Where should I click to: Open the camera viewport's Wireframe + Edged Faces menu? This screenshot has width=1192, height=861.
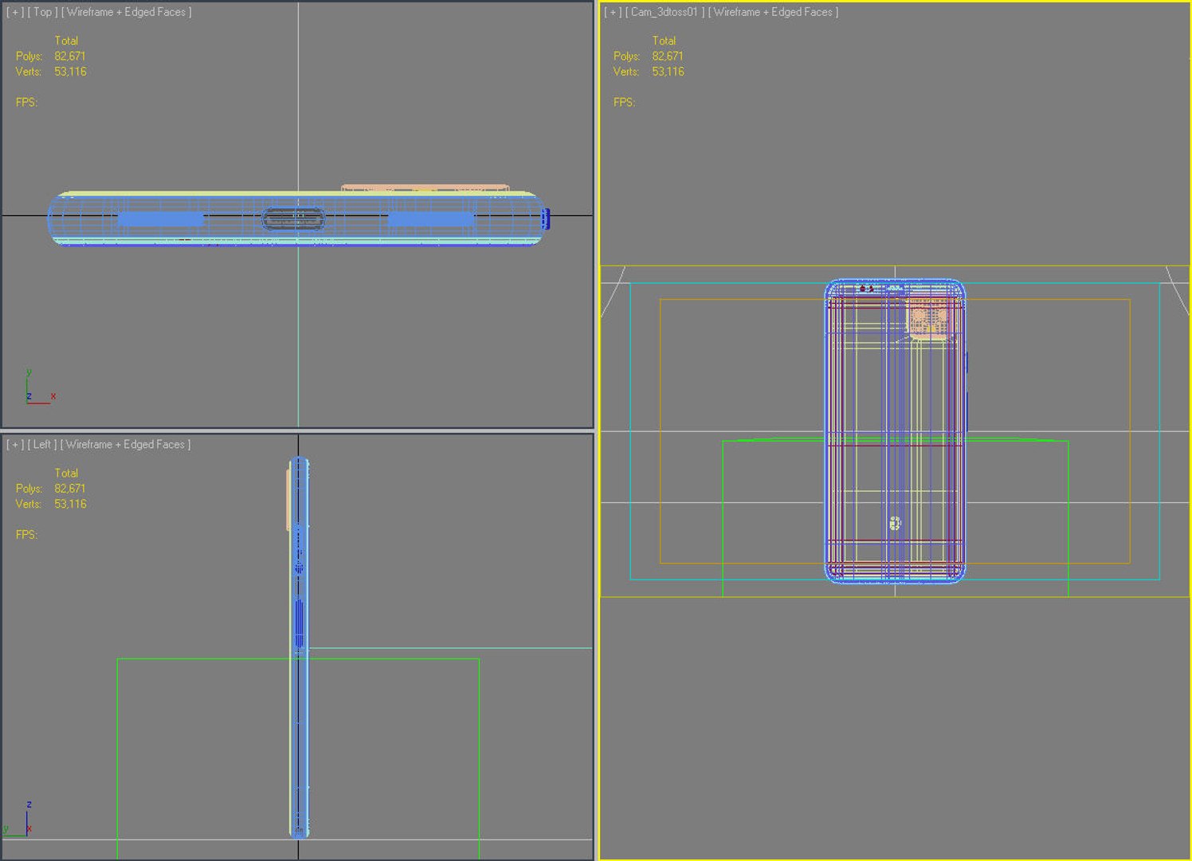(x=774, y=12)
